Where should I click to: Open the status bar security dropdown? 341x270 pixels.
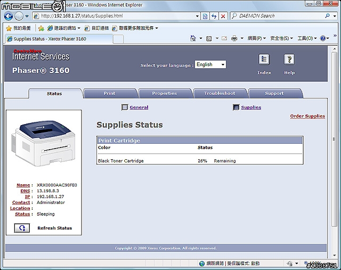click(296, 264)
